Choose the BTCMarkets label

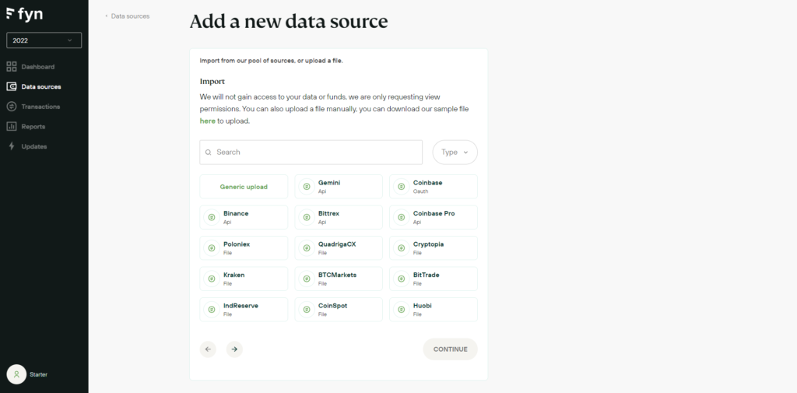pos(337,275)
